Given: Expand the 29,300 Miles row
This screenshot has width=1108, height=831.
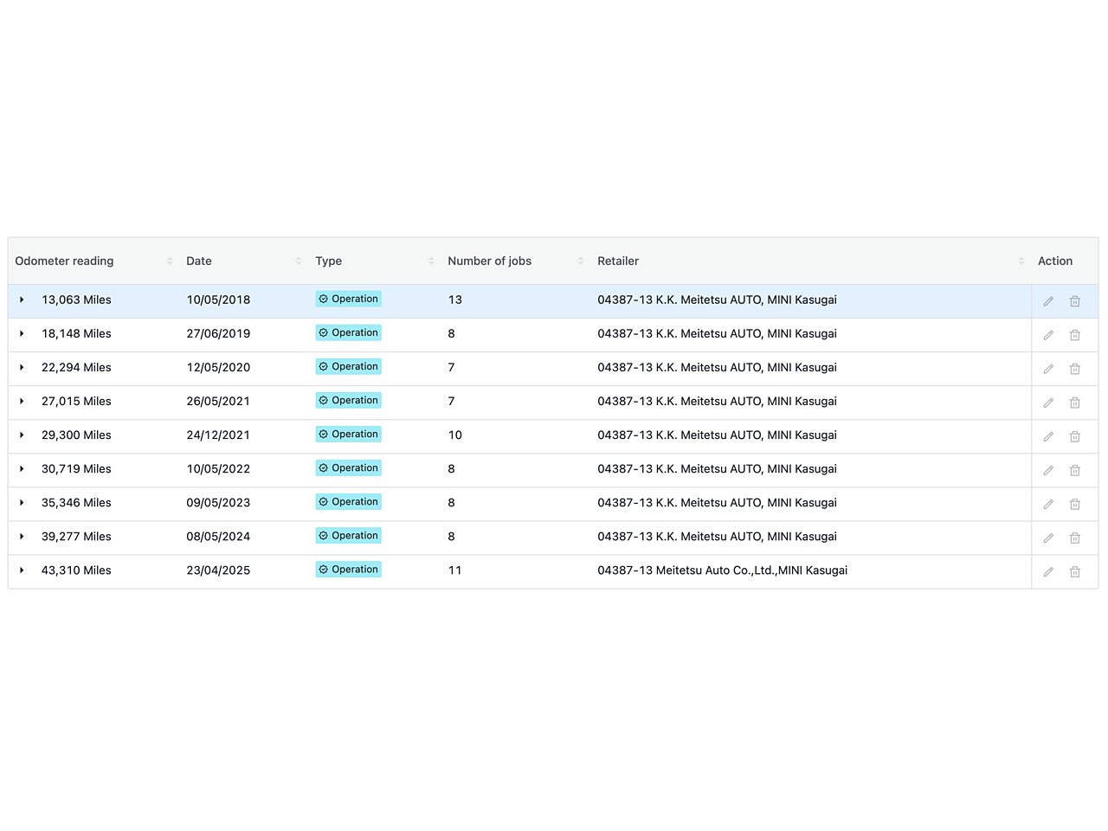Looking at the screenshot, I should (22, 435).
